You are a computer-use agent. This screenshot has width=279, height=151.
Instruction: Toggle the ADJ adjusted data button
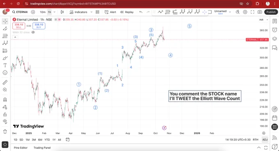point(265,140)
